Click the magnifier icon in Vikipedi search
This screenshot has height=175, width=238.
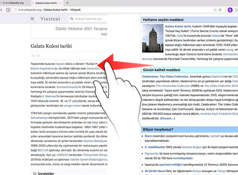pos(71,19)
